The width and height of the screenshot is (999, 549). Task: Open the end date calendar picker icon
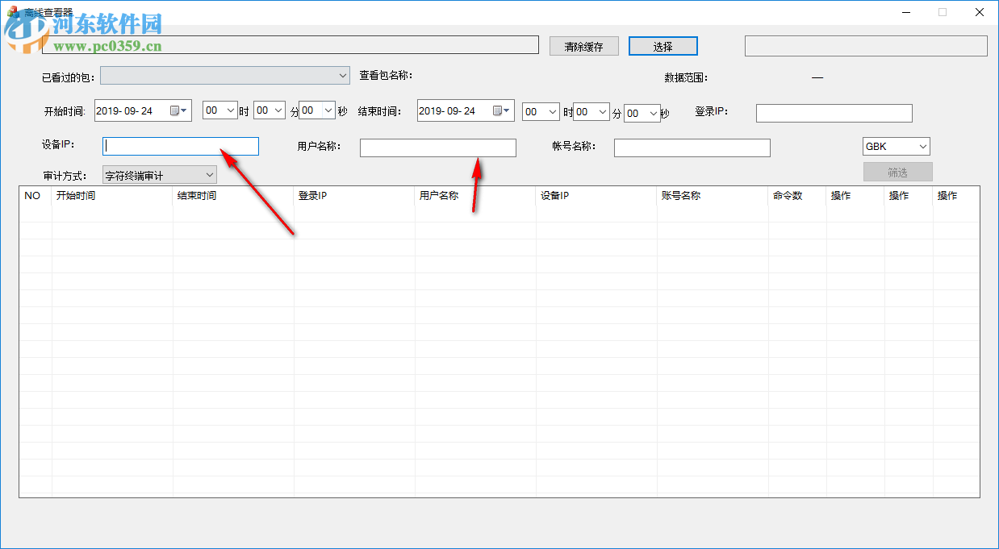(501, 111)
